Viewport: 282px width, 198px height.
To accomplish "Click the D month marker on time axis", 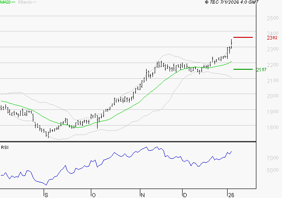I will click(x=185, y=195).
